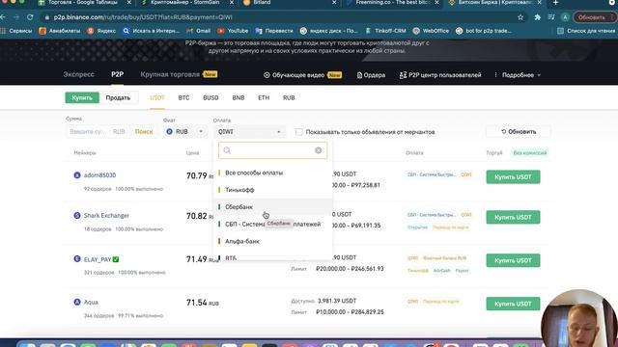
Task: Open Ордера orders link
Action: [x=371, y=75]
